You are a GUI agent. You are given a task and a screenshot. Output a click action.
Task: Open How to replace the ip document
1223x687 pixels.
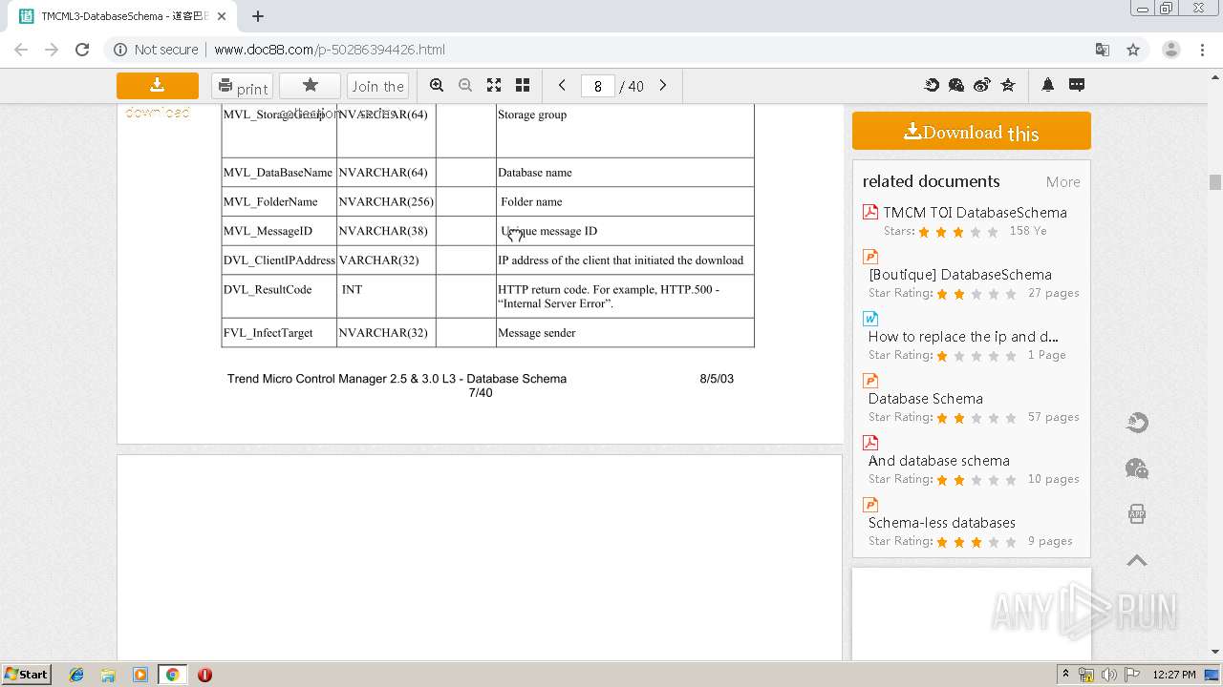pyautogui.click(x=963, y=337)
